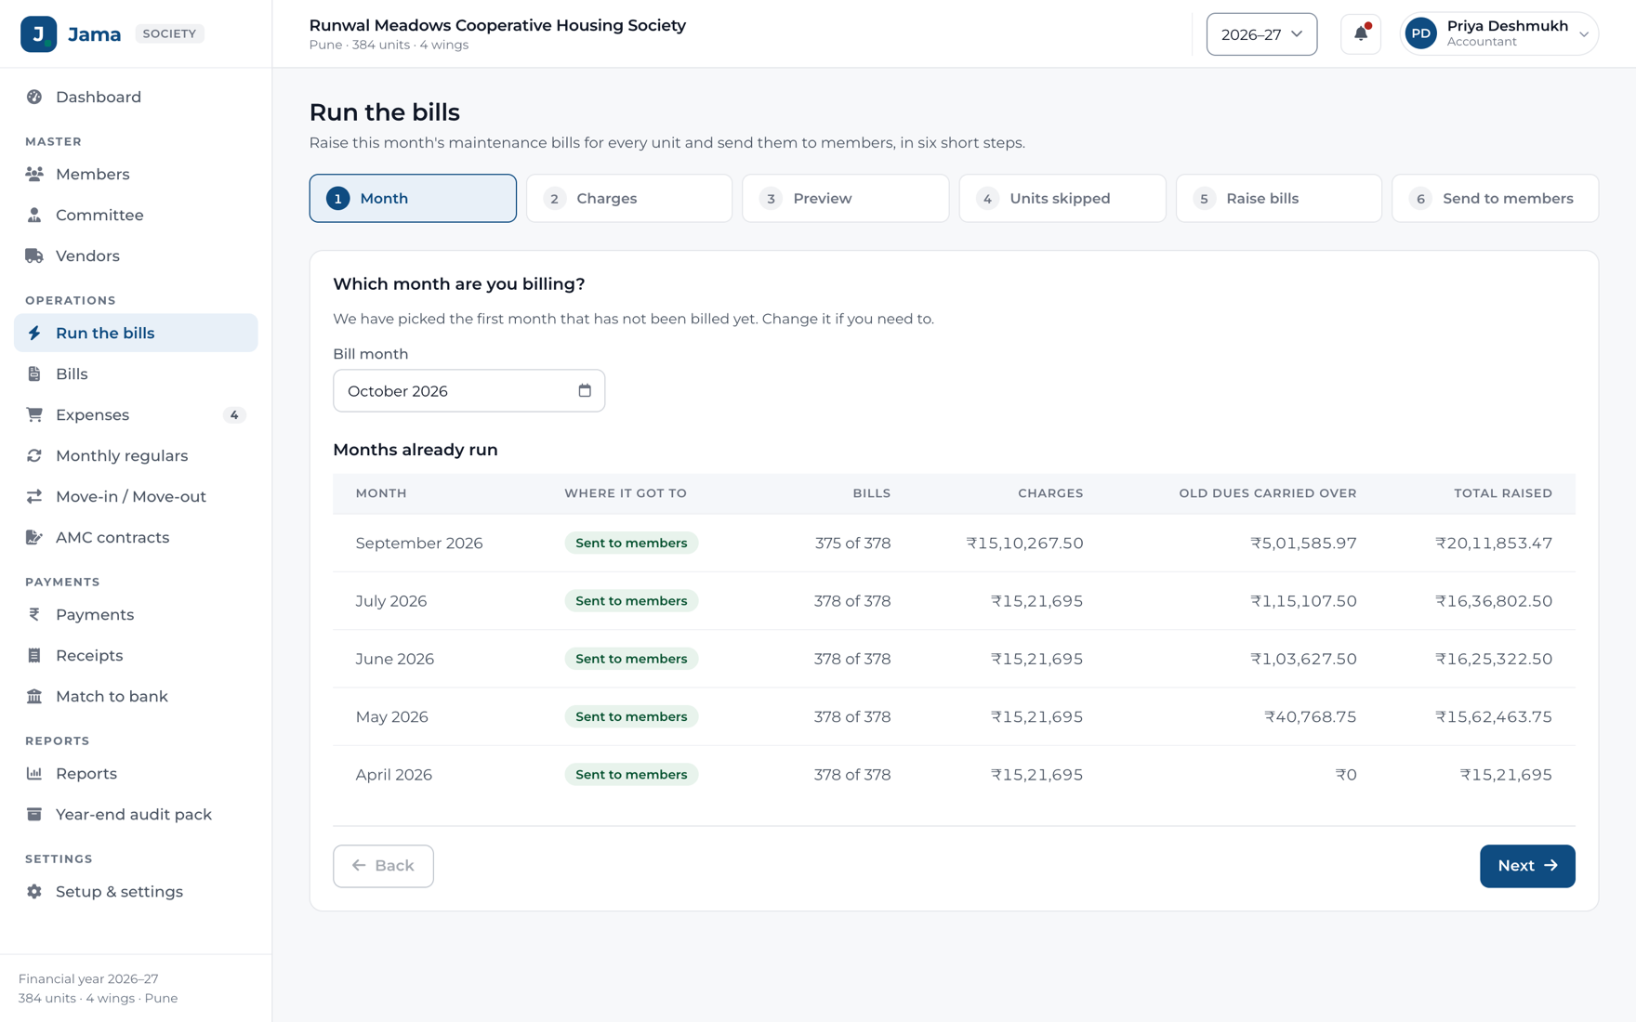The image size is (1636, 1022).
Task: Click the Committee person icon
Action: point(34,215)
